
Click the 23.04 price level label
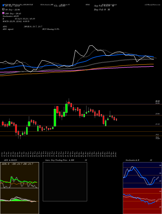click(x=157, y=114)
